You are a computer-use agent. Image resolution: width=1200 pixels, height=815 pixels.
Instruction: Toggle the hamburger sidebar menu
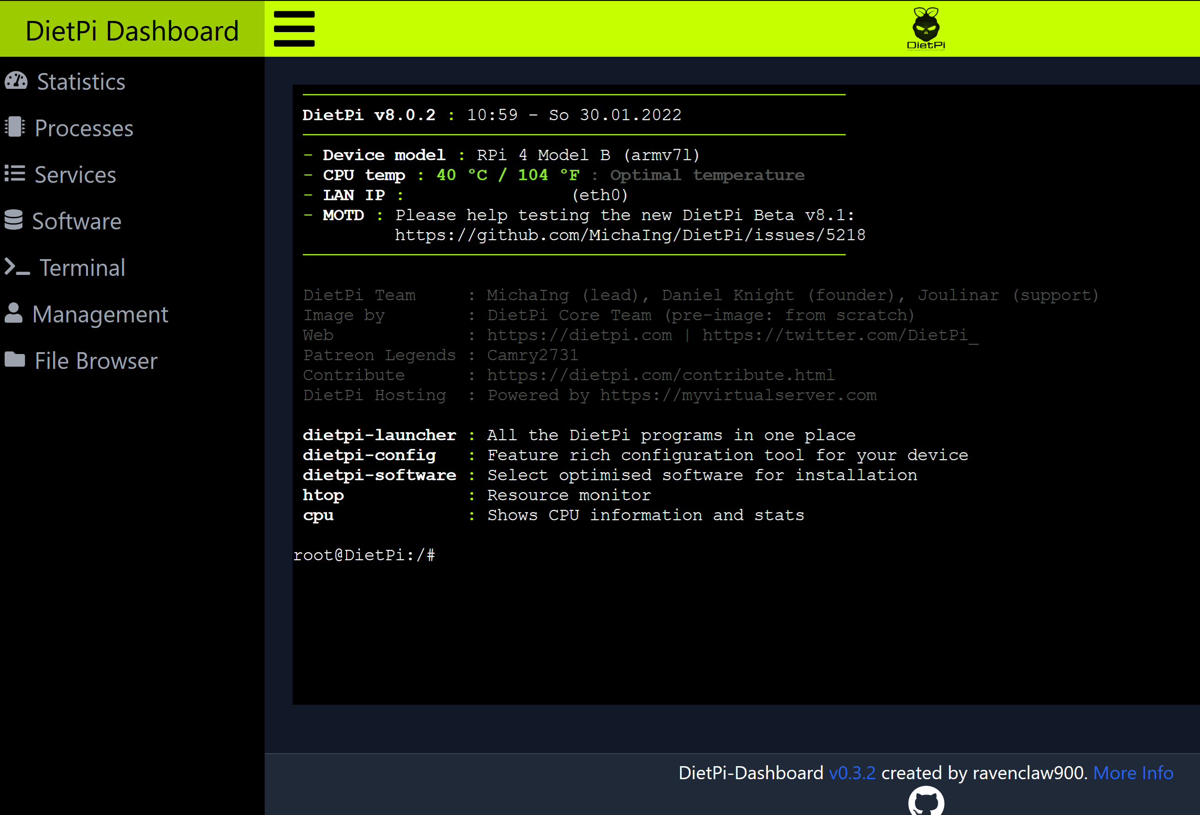tap(294, 29)
